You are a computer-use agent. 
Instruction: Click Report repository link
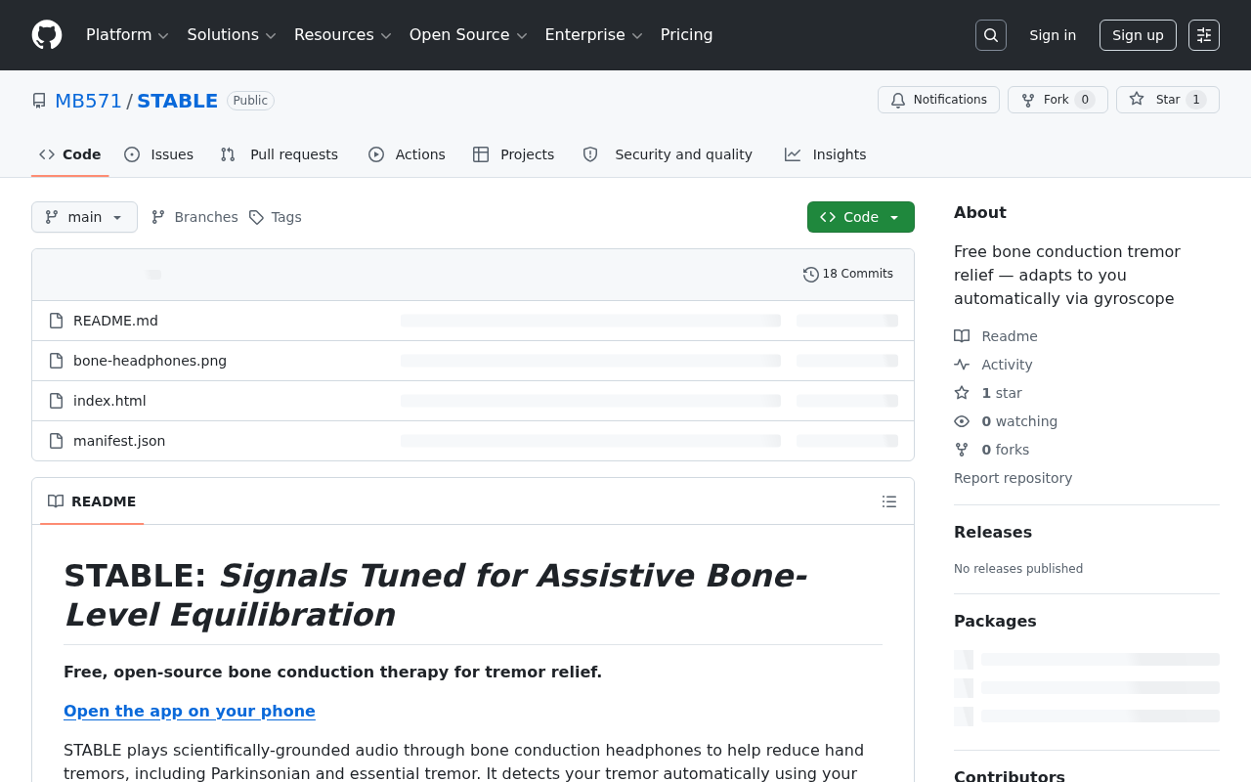click(x=1013, y=478)
